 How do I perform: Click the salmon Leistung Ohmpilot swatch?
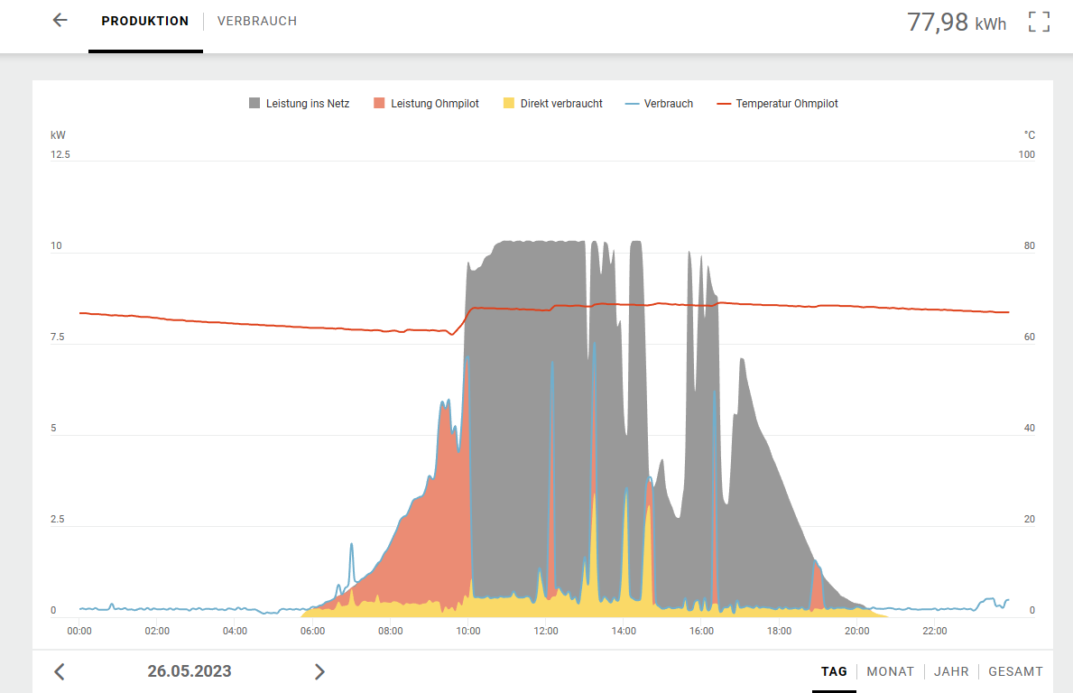click(379, 103)
